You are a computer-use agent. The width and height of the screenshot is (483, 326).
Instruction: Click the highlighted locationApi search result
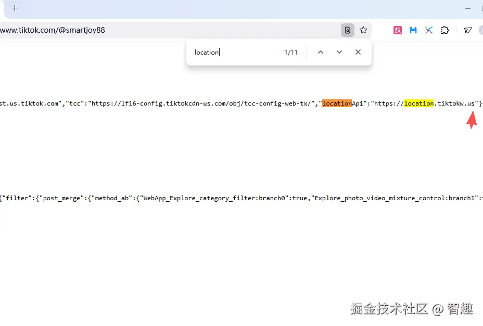(337, 103)
